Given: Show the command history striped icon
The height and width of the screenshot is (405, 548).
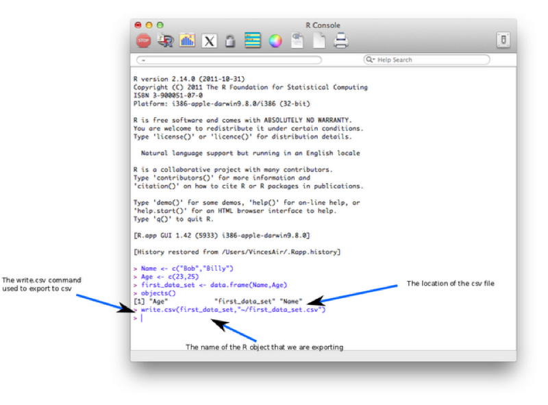Looking at the screenshot, I should tap(253, 40).
